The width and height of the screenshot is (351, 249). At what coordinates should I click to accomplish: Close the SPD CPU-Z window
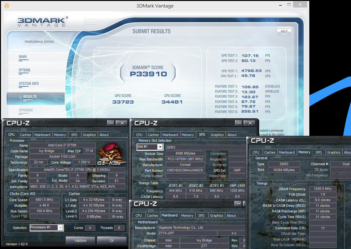(x=250, y=123)
